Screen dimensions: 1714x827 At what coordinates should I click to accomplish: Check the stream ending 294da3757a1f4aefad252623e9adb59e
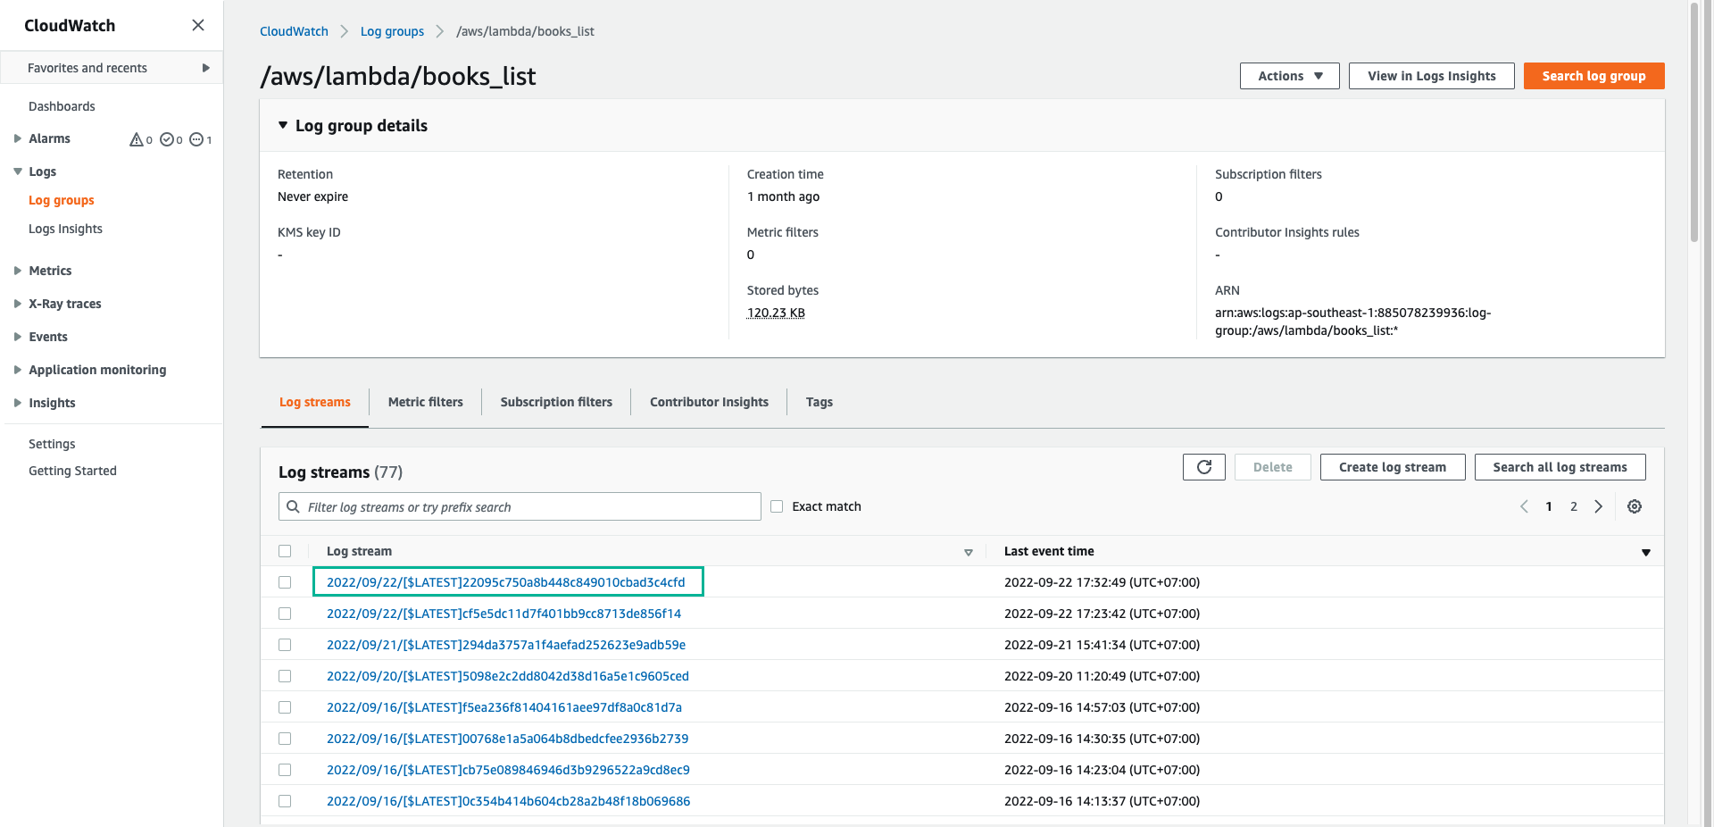point(285,645)
